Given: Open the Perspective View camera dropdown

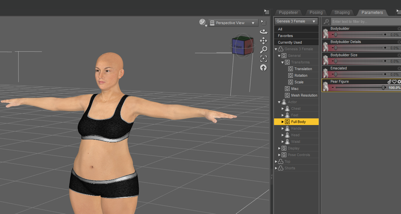Looking at the screenshot, I should [x=233, y=23].
